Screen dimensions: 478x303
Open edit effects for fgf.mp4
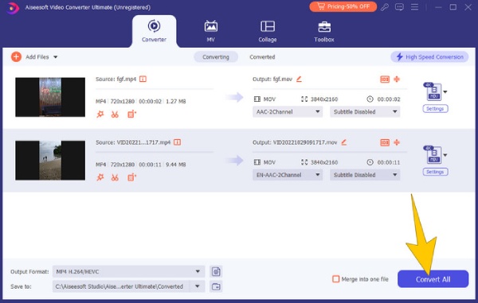pyautogui.click(x=100, y=115)
